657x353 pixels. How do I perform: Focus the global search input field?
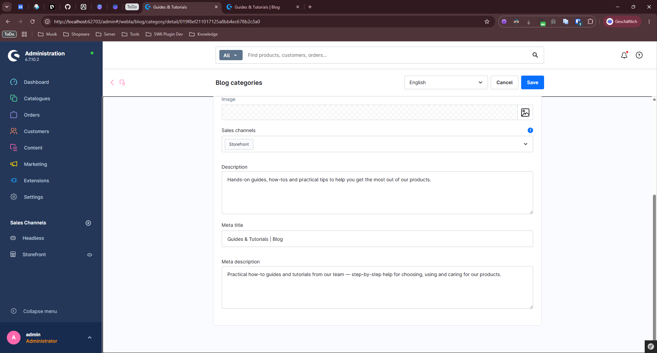(387, 55)
